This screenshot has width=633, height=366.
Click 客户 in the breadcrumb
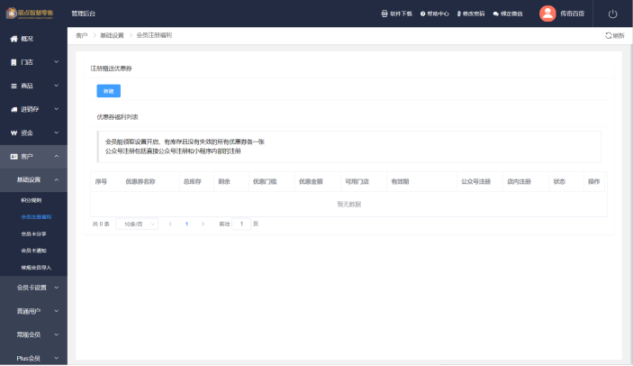(82, 35)
